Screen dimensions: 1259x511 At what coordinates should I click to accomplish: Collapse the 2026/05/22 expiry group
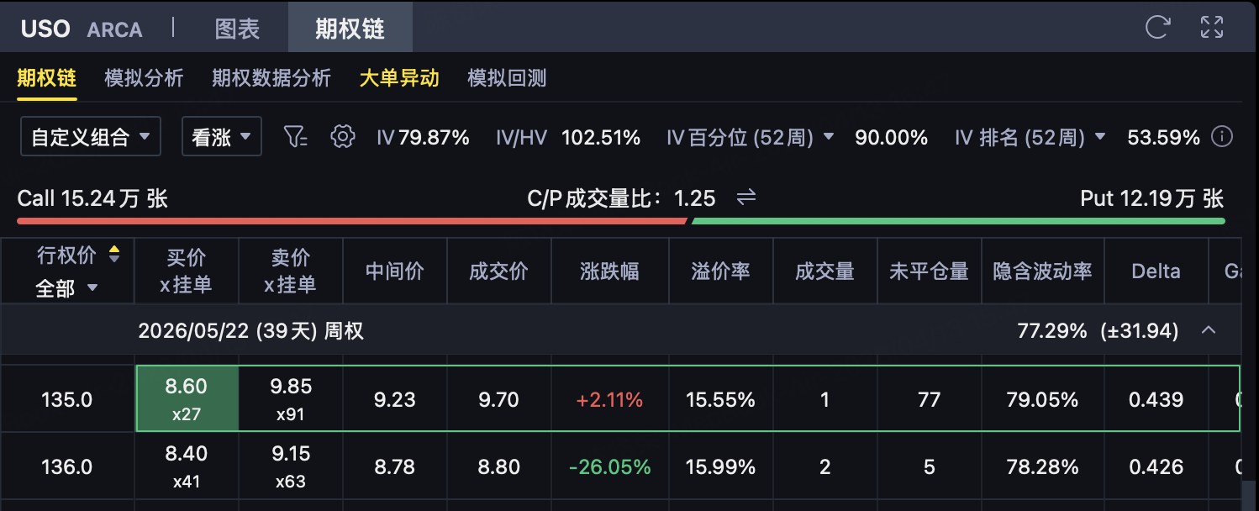[1209, 330]
